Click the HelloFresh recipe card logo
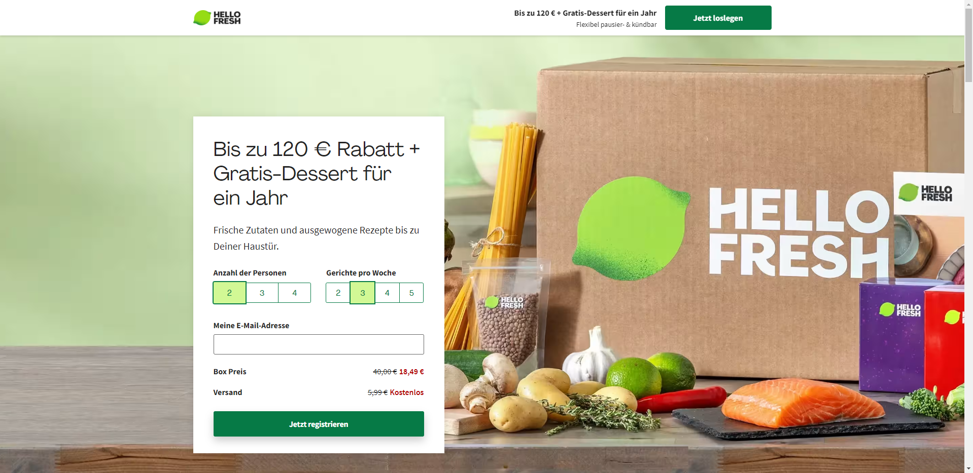The height and width of the screenshot is (473, 973). pyautogui.click(x=925, y=193)
